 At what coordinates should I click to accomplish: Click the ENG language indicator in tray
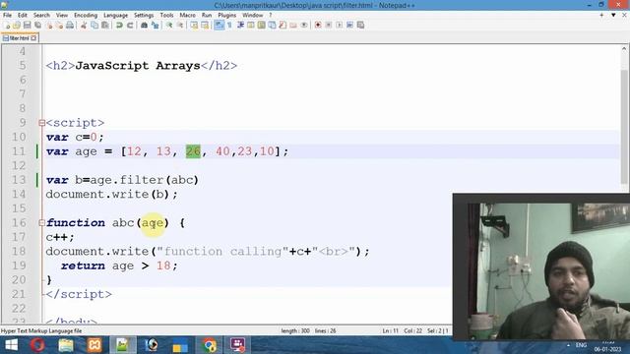[581, 345]
